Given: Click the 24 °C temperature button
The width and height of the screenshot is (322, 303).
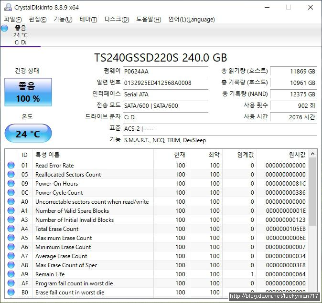Looking at the screenshot, I should pyautogui.click(x=28, y=133).
